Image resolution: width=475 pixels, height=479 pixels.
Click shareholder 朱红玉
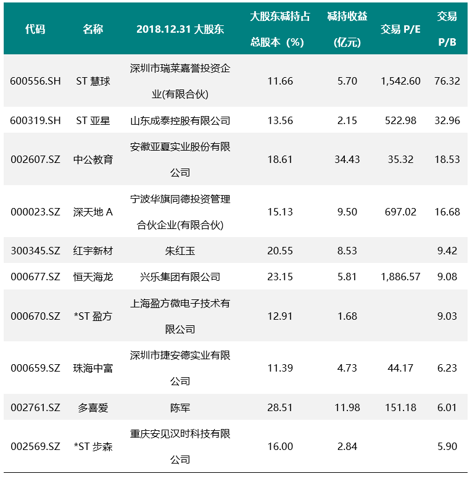[x=180, y=251]
